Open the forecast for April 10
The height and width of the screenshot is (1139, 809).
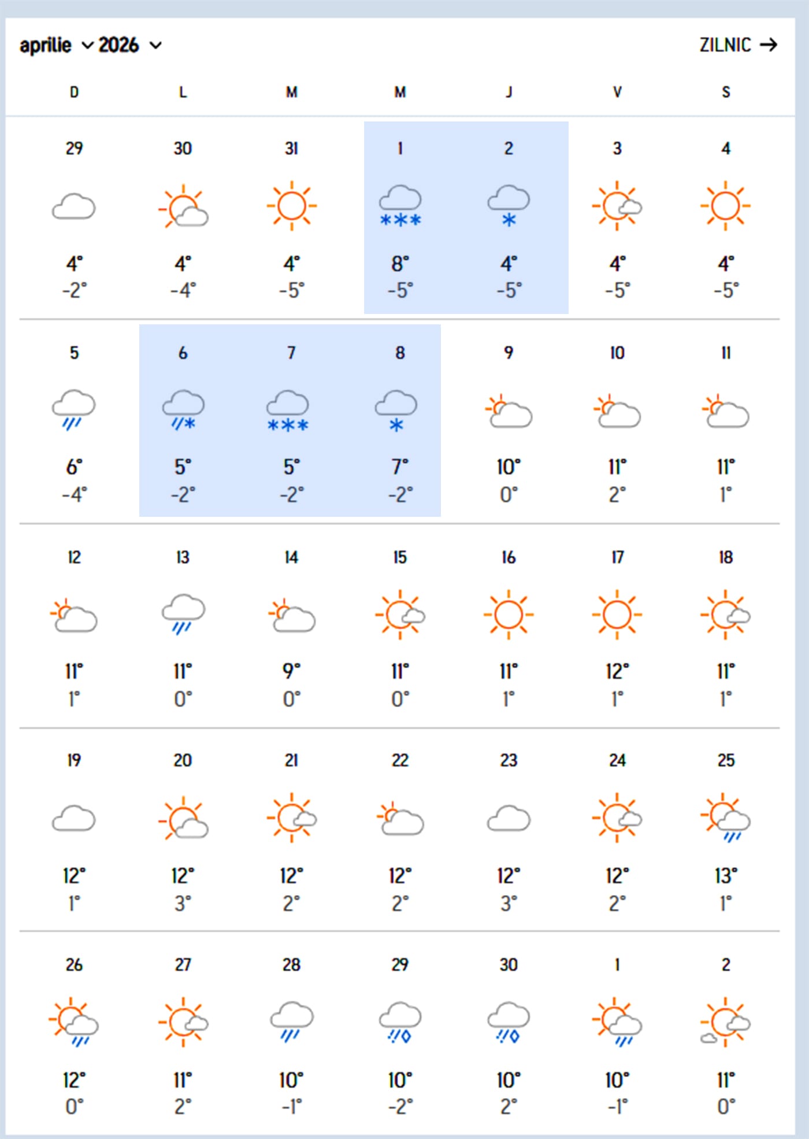point(617,353)
